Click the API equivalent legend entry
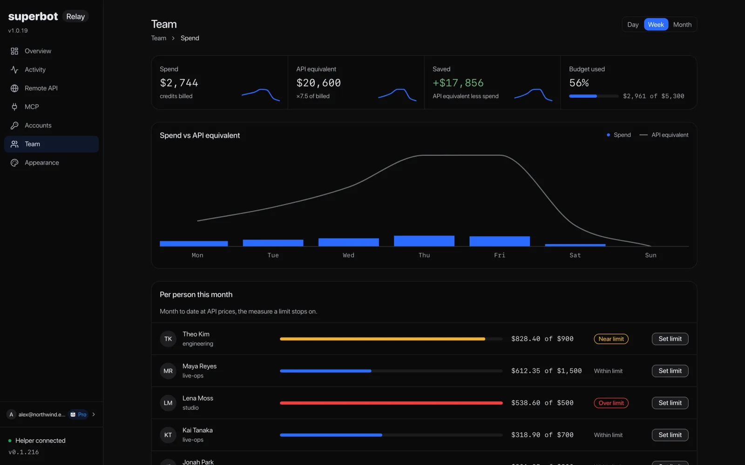 [664, 135]
